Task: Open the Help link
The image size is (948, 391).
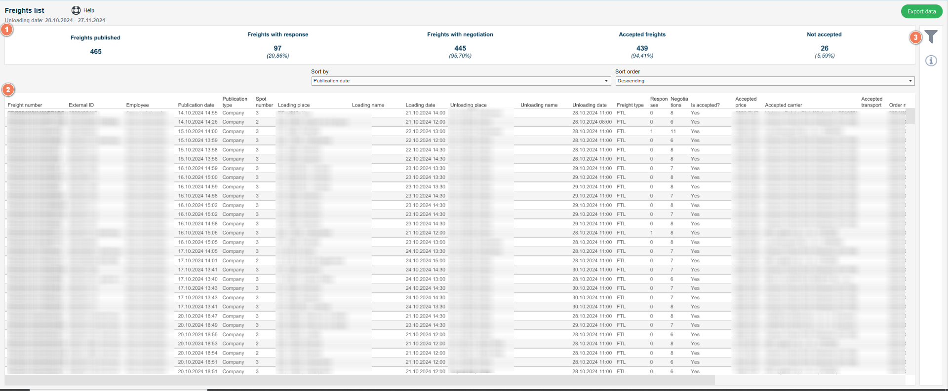Action: pyautogui.click(x=89, y=10)
